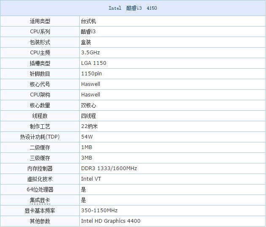Viewport: 266px width, 227px height.
Task: Select the 显卡基本频率 label
Action: point(40,211)
